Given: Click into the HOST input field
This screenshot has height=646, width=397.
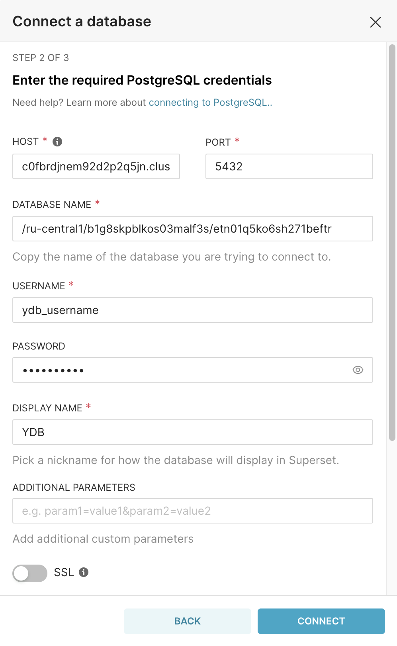Looking at the screenshot, I should (x=96, y=166).
